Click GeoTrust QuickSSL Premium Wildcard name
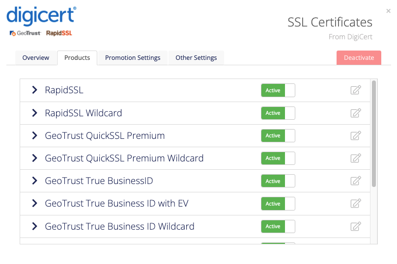The width and height of the screenshot is (397, 264). tap(124, 158)
